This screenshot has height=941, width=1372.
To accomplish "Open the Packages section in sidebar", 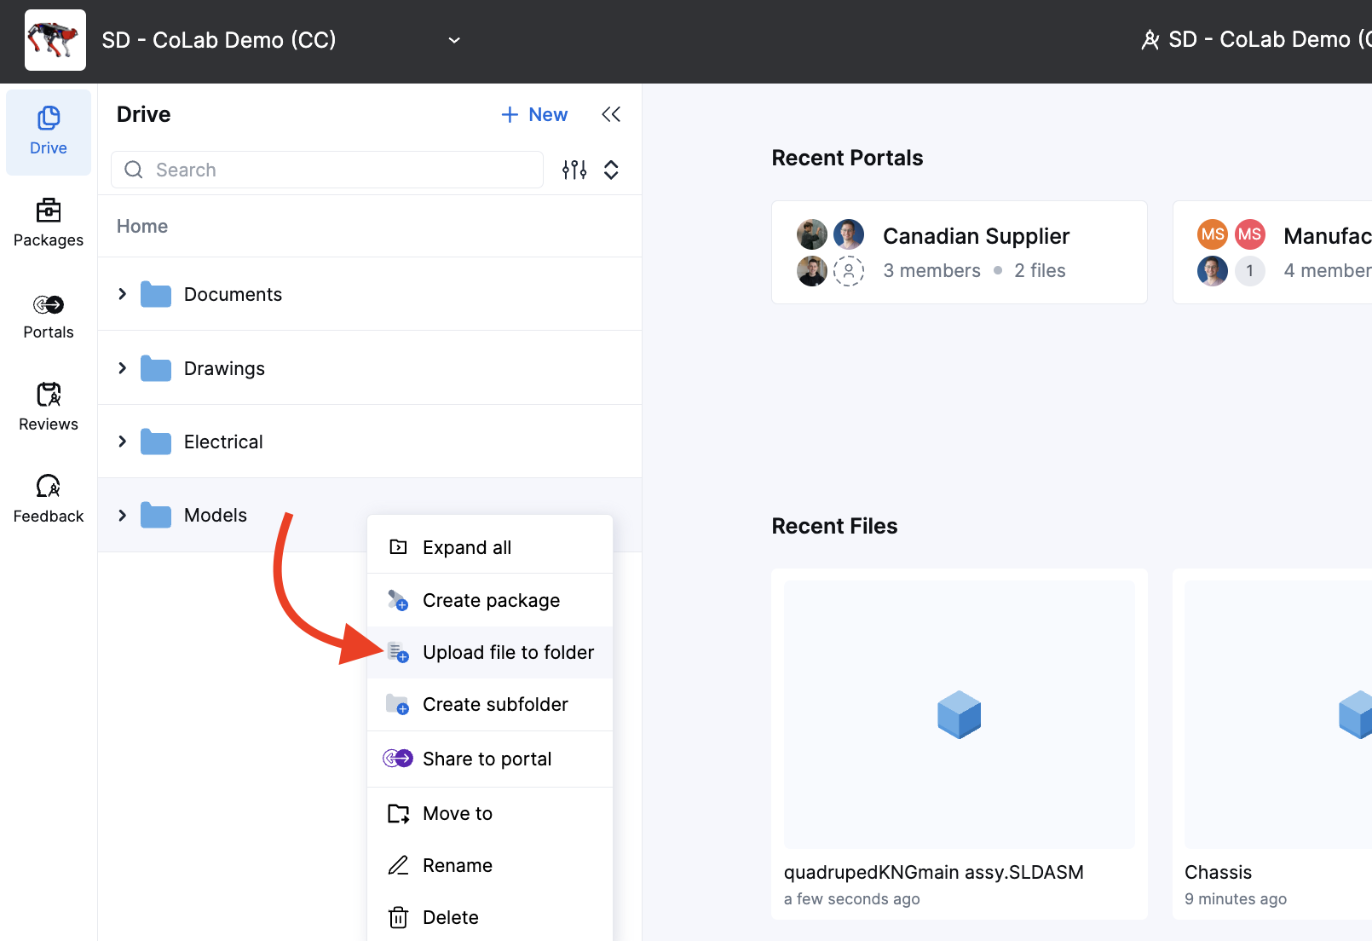I will pos(49,223).
